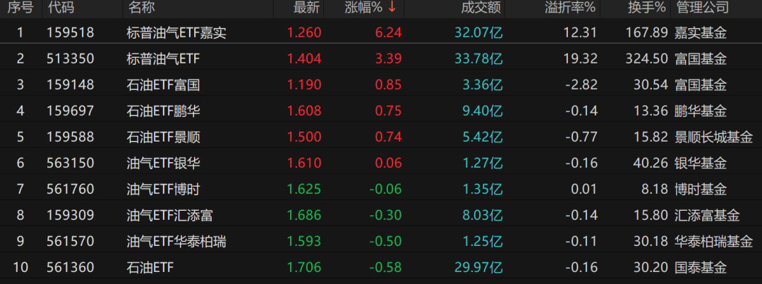Image resolution: width=762 pixels, height=284 pixels.
Task: Select 油气ETF银华 row
Action: 163,163
